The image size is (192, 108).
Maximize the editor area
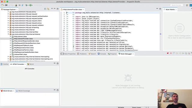point(160,9)
